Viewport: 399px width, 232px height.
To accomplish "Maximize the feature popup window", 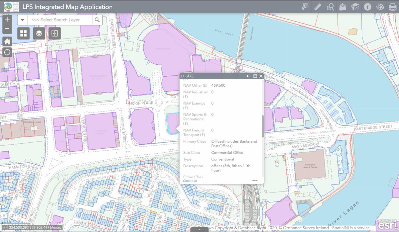I will point(255,76).
